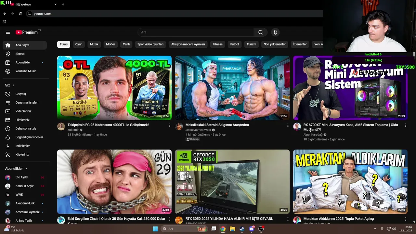Open new browser tab with plus button
The image size is (416, 234).
(x=63, y=4)
